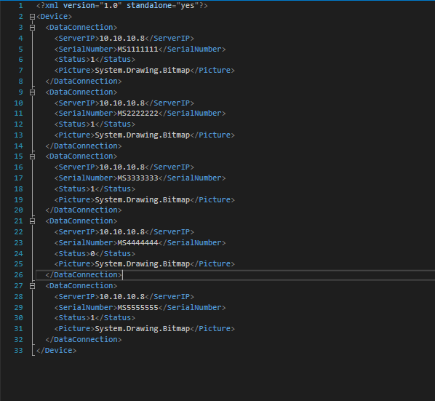Click System.Drawing.Bitmap text on line 7
The height and width of the screenshot is (401, 435).
(143, 71)
